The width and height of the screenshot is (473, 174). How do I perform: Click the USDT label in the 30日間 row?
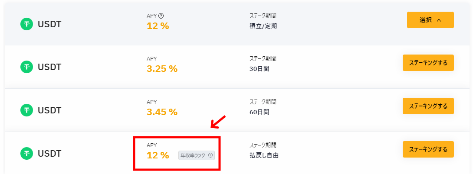[49, 67]
